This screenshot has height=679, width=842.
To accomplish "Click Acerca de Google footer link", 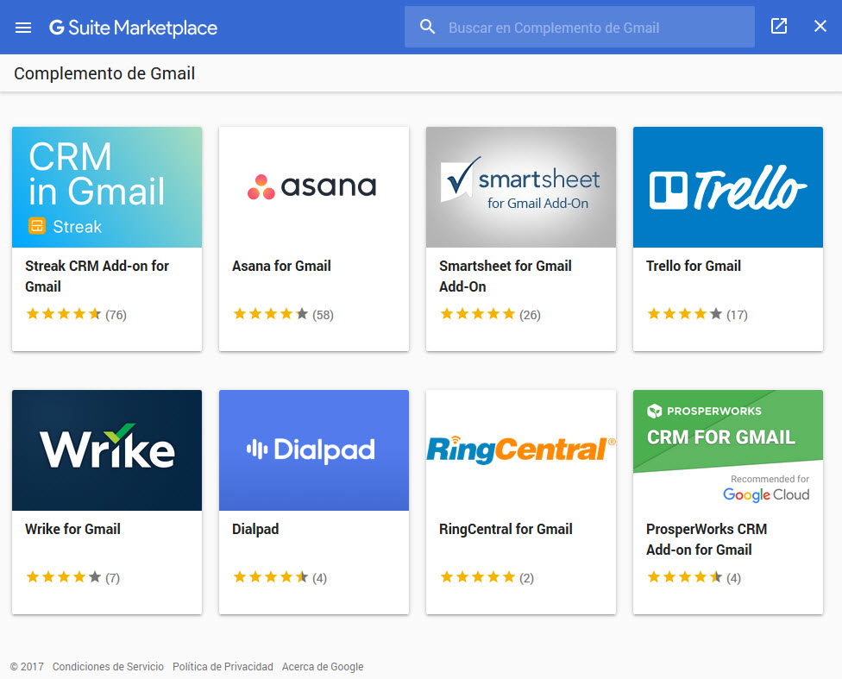I will tap(323, 667).
